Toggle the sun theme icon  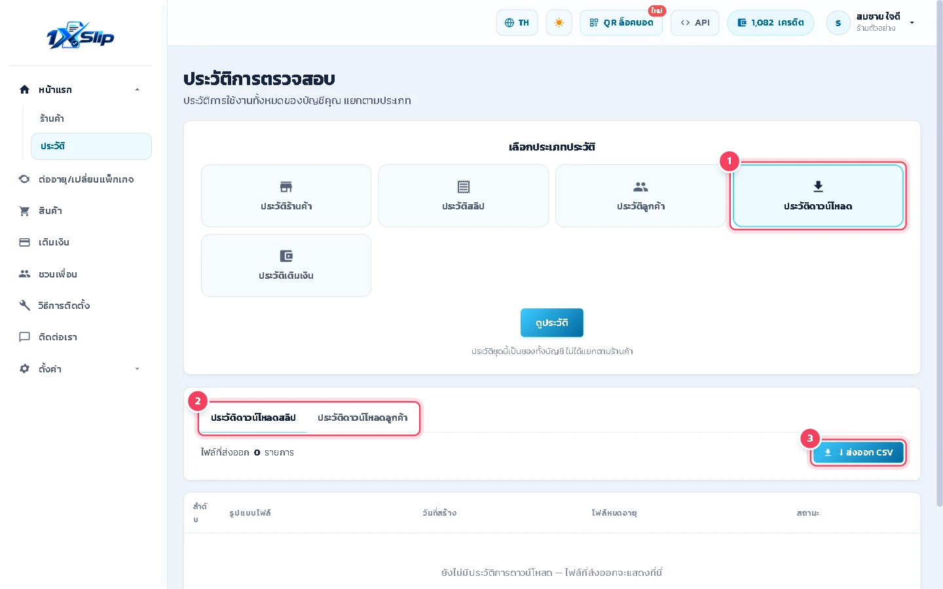point(559,22)
